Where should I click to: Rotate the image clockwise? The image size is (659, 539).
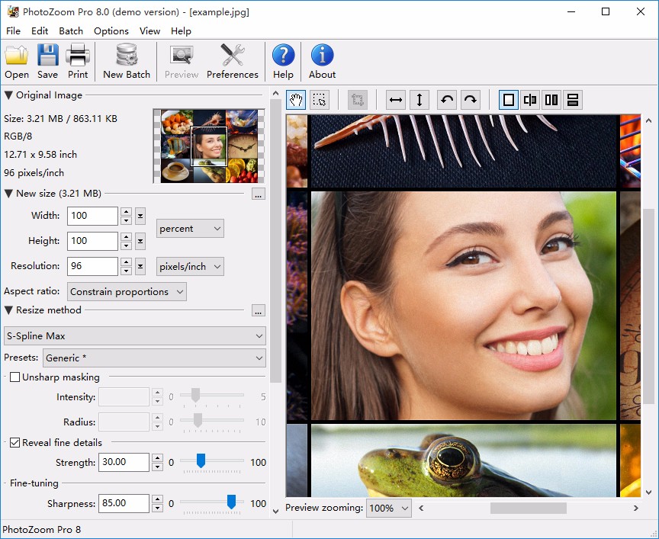(472, 99)
